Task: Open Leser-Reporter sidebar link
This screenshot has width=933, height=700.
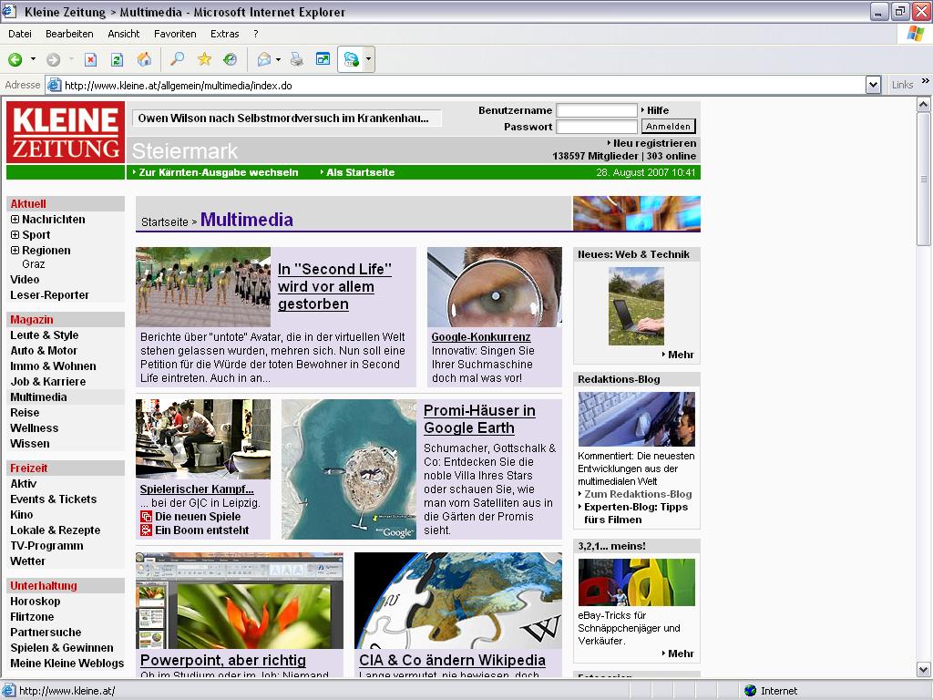Action: [49, 294]
